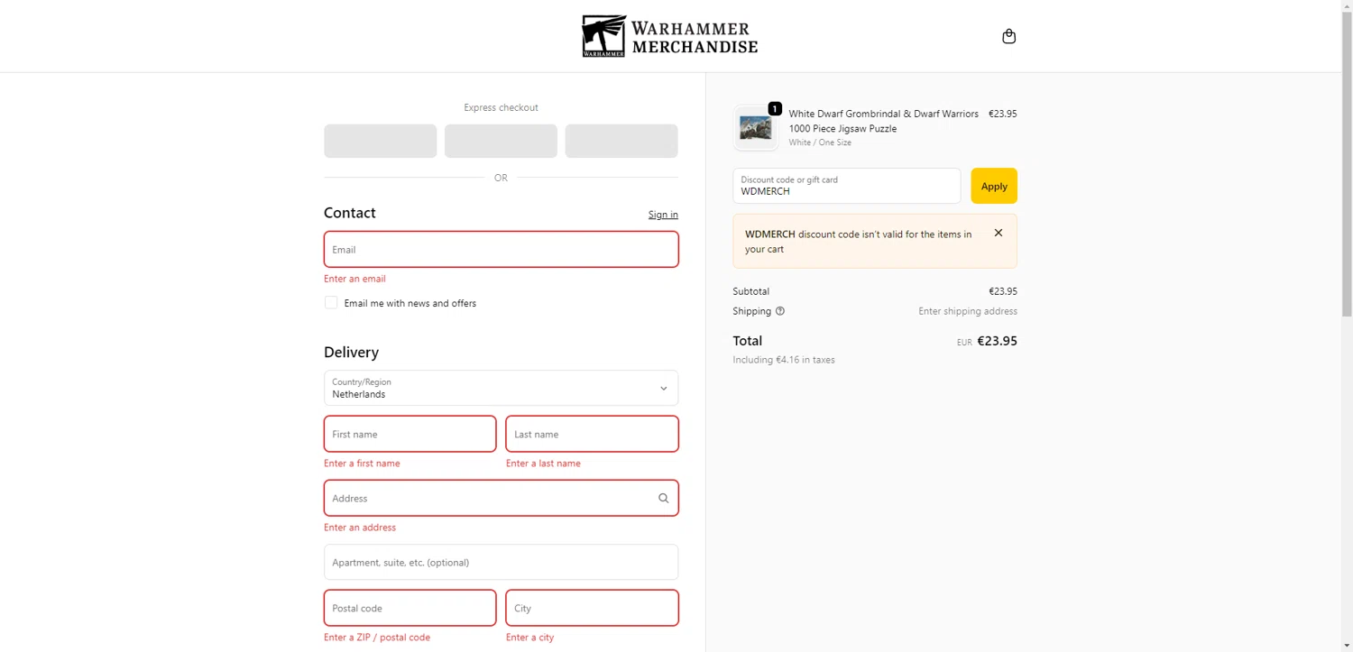Click the Warhammer Merchandise logo
1353x652 pixels.
pos(670,36)
